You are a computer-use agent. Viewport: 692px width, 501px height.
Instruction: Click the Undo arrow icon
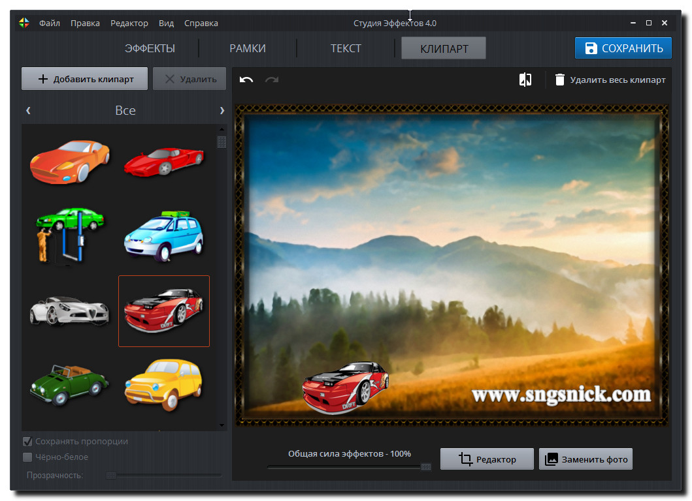point(246,79)
